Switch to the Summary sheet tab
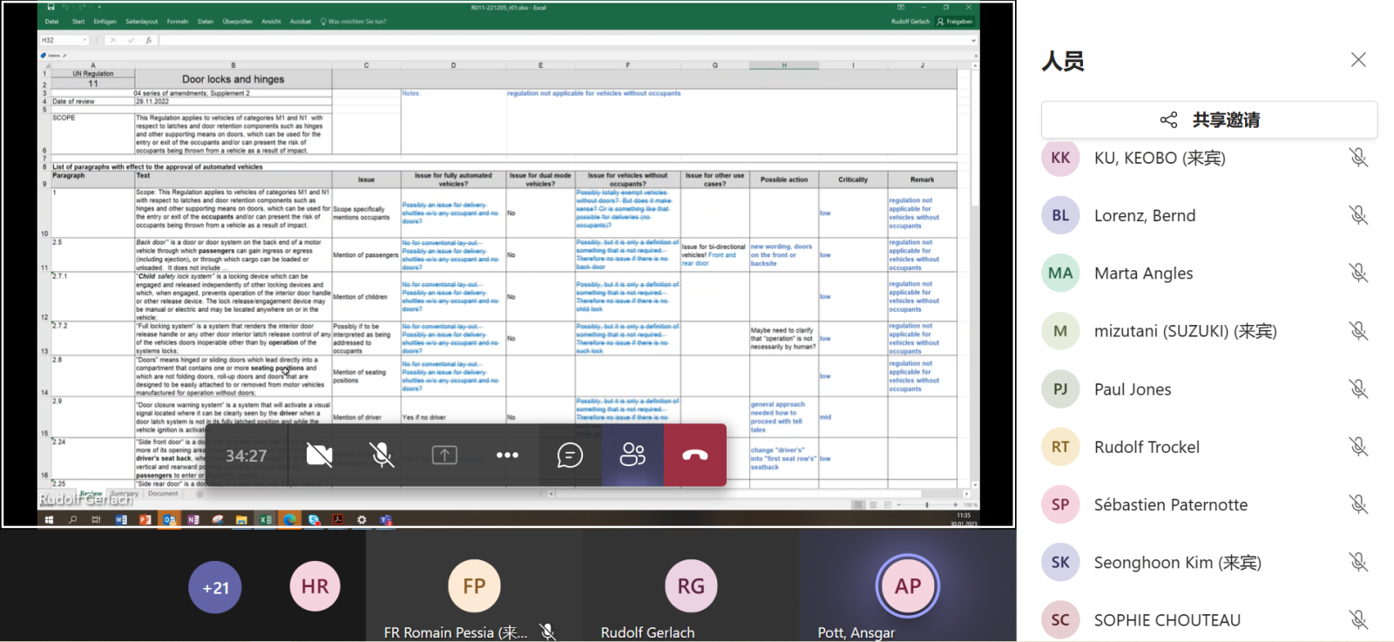Viewport: 1394px width, 642px height. coord(125,494)
